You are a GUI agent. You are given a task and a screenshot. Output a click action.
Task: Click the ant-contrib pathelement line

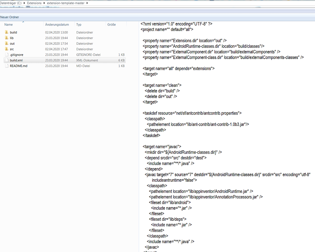[198, 124]
